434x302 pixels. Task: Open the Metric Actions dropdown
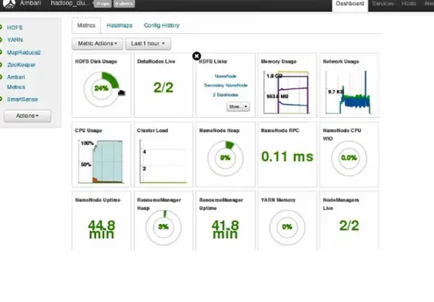coord(97,43)
